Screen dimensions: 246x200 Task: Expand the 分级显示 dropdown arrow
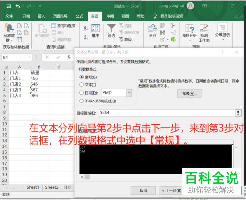click(223, 40)
